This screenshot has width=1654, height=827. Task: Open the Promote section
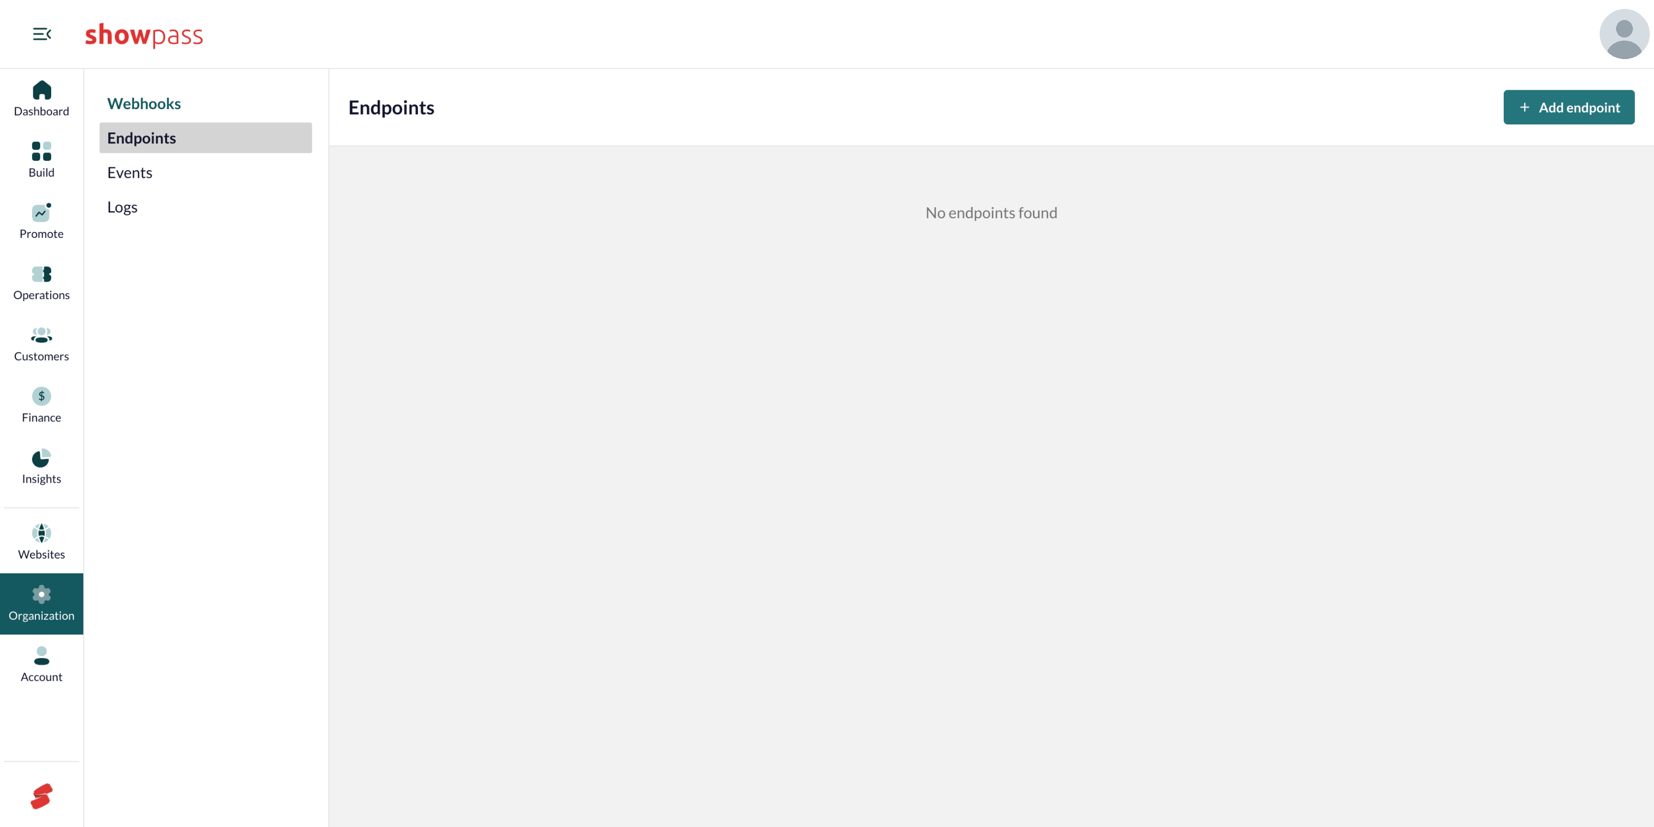42,222
